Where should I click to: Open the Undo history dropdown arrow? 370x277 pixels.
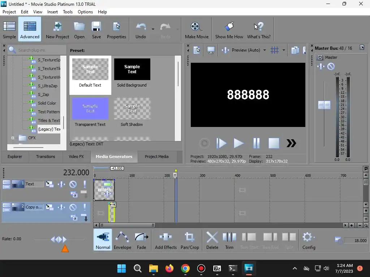click(153, 29)
